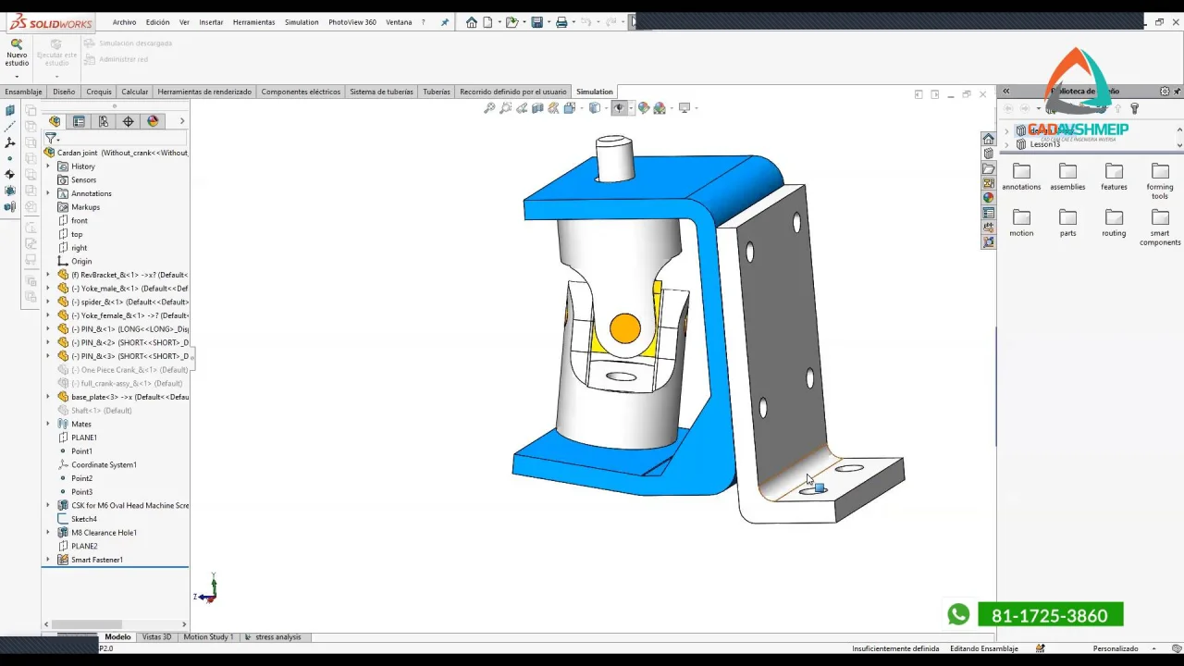Click the Section View icon in view toolbar
Image resolution: width=1184 pixels, height=666 pixels.
[x=537, y=108]
